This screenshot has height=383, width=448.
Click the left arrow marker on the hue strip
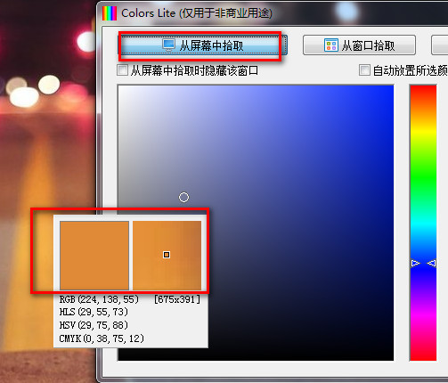(x=415, y=263)
